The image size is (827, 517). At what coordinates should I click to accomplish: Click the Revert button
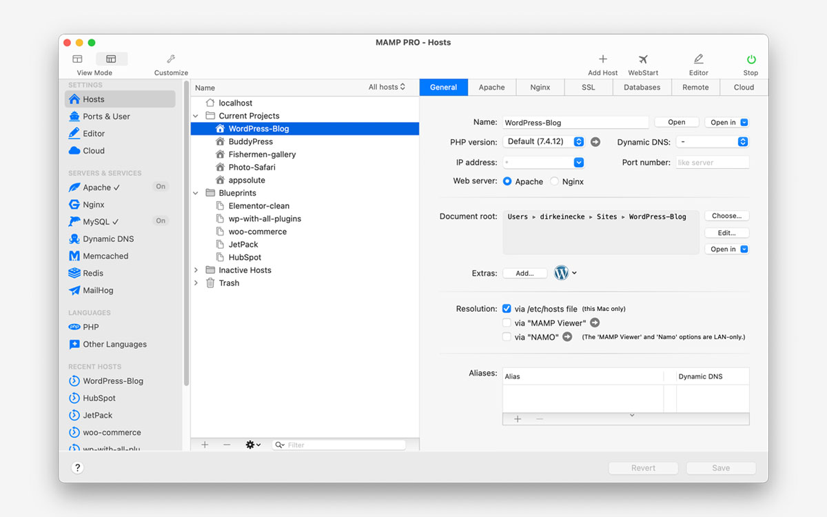tap(643, 468)
